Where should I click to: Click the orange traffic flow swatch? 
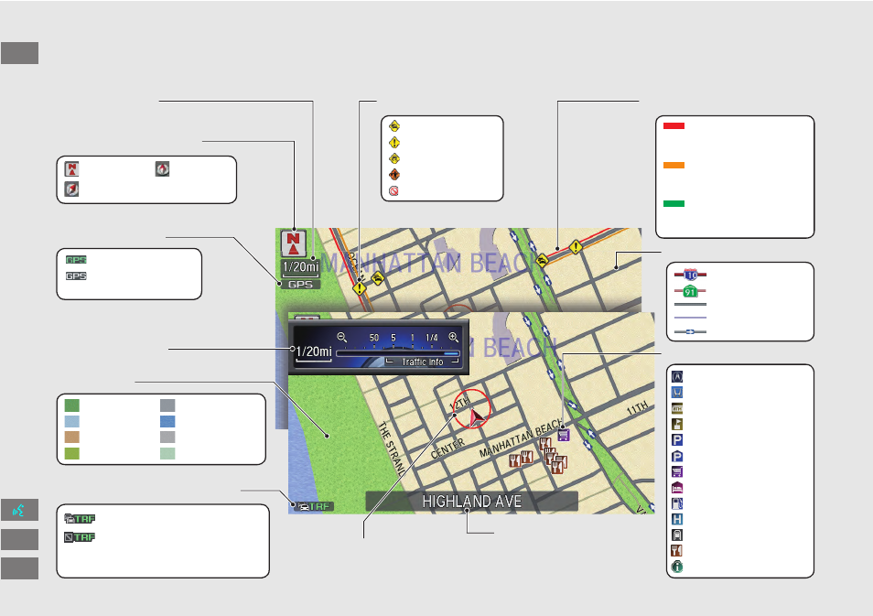coord(674,166)
